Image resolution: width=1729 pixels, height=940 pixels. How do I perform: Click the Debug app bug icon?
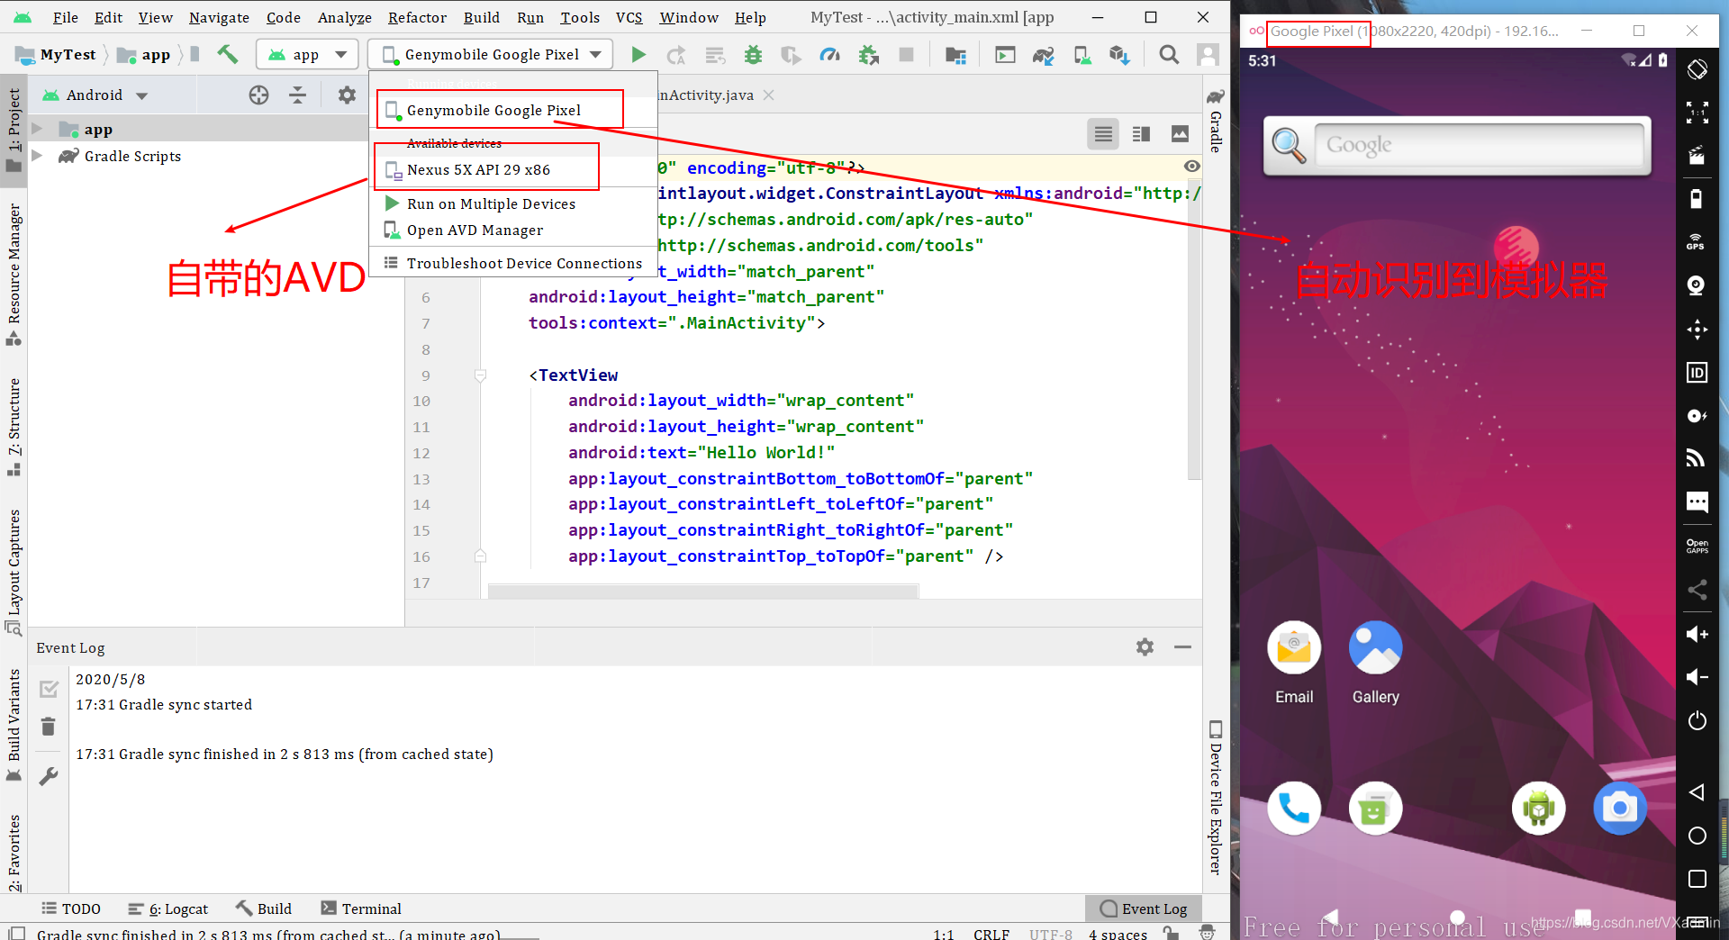tap(753, 55)
